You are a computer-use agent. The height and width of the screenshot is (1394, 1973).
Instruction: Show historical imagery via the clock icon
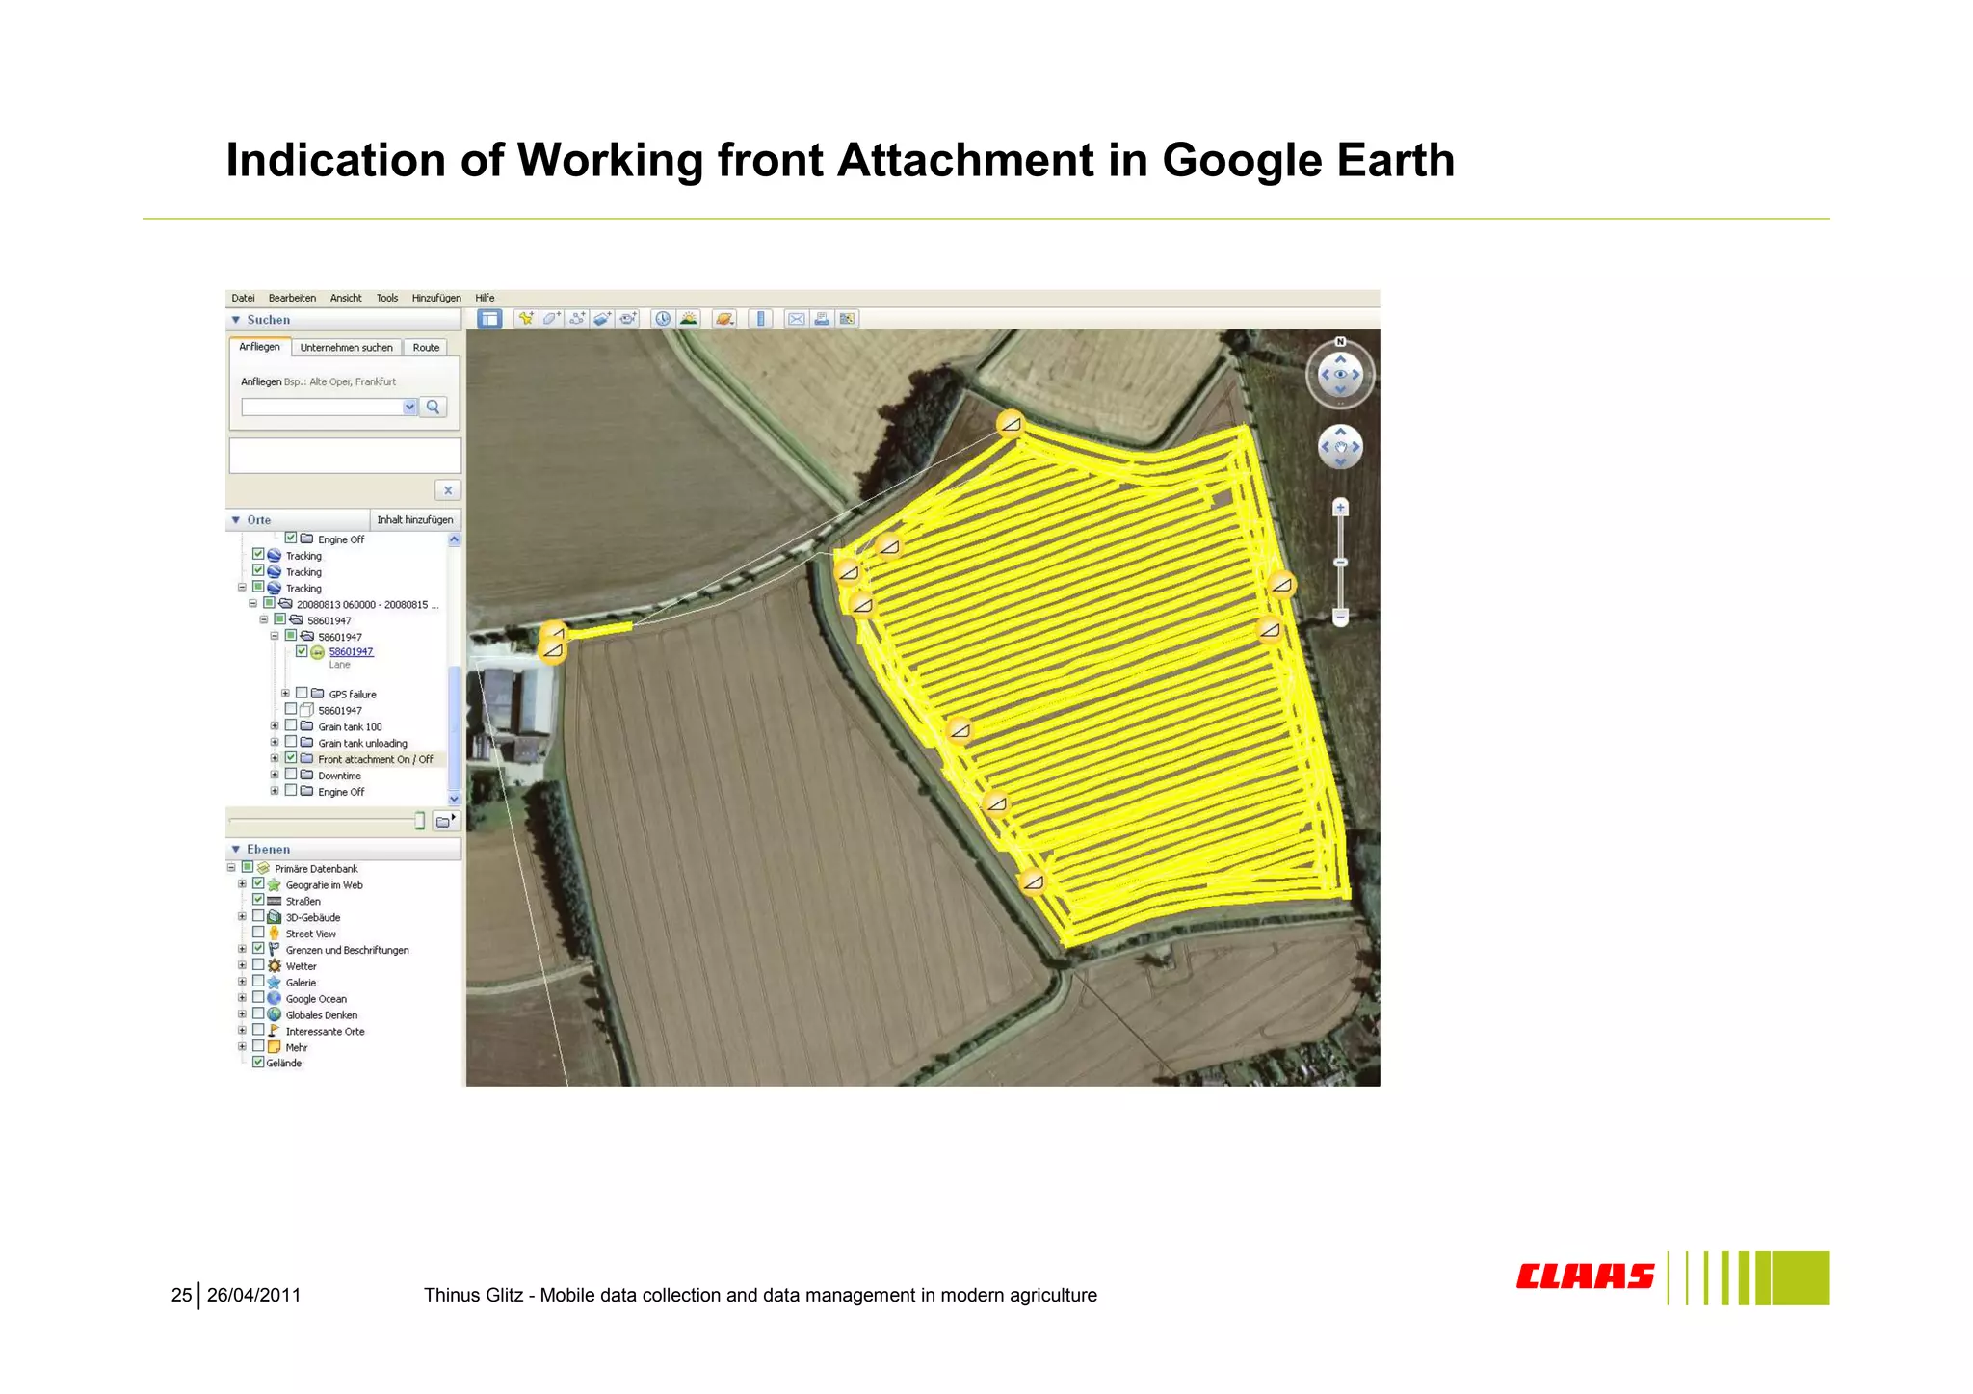pyautogui.click(x=663, y=319)
